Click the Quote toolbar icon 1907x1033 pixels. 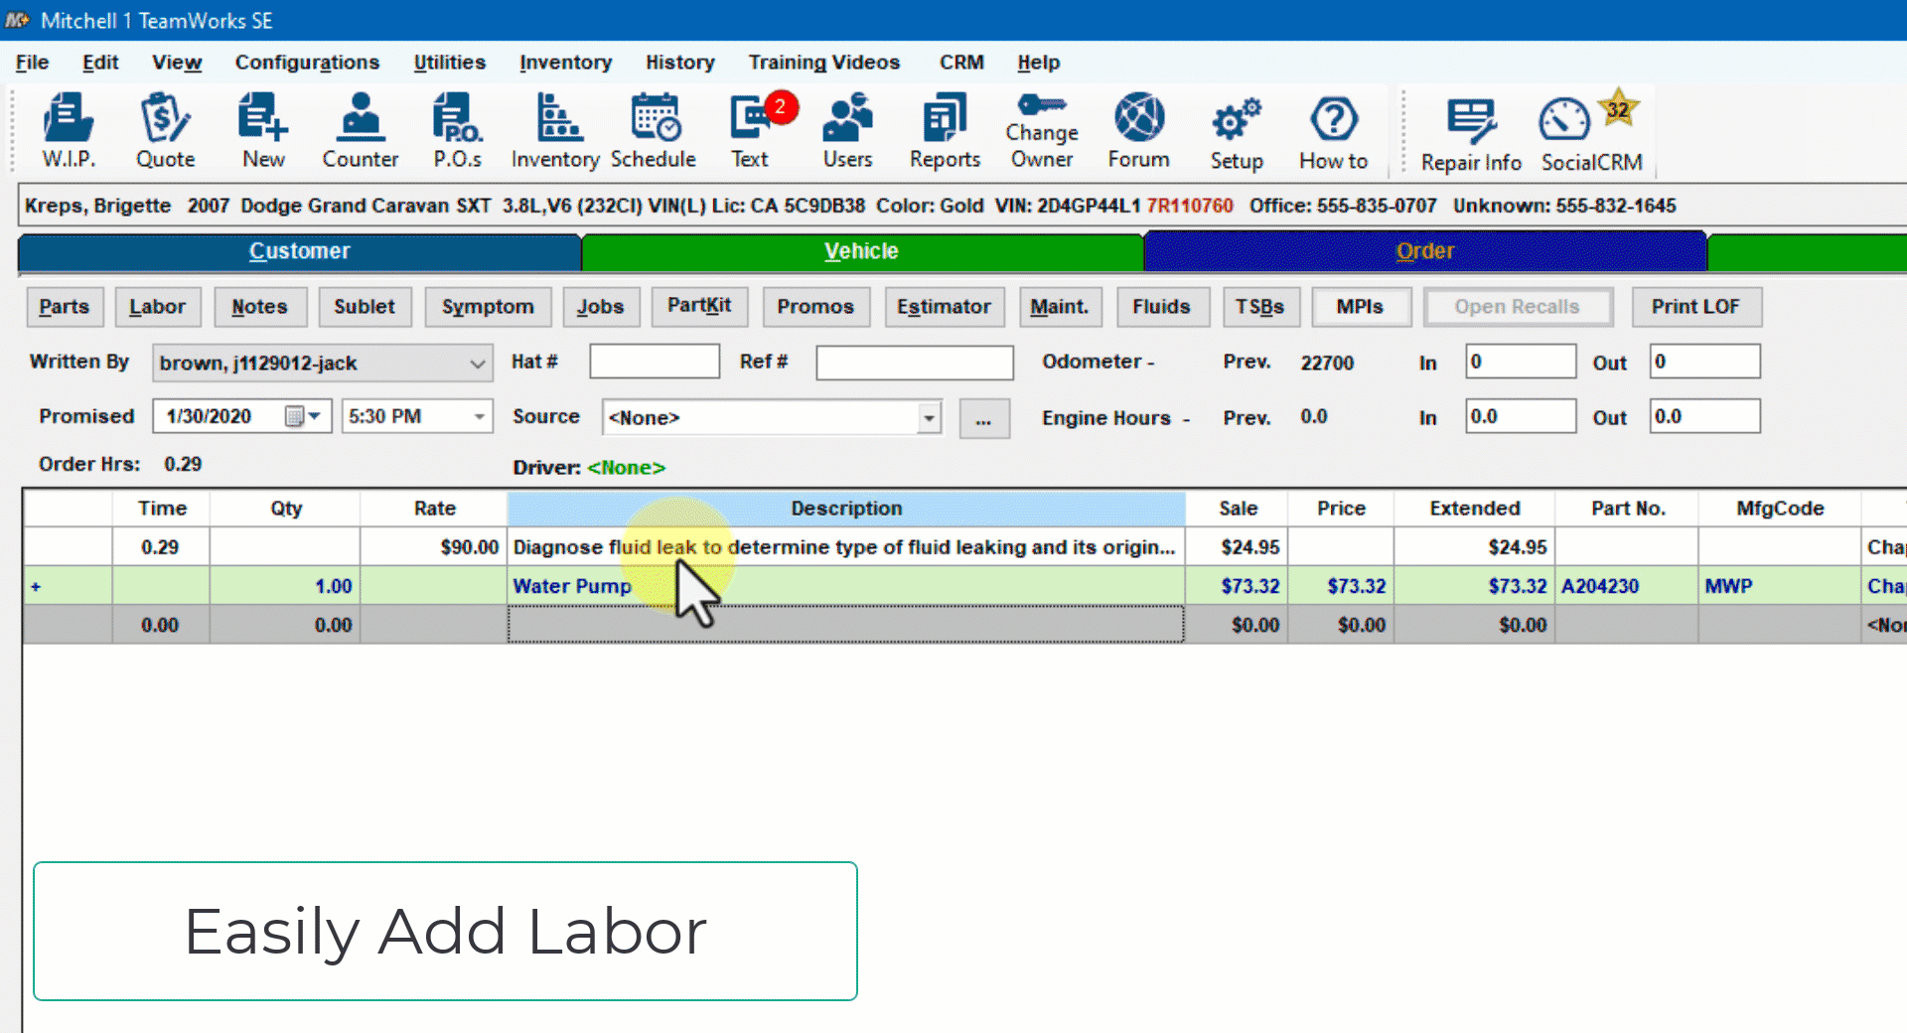pos(165,130)
